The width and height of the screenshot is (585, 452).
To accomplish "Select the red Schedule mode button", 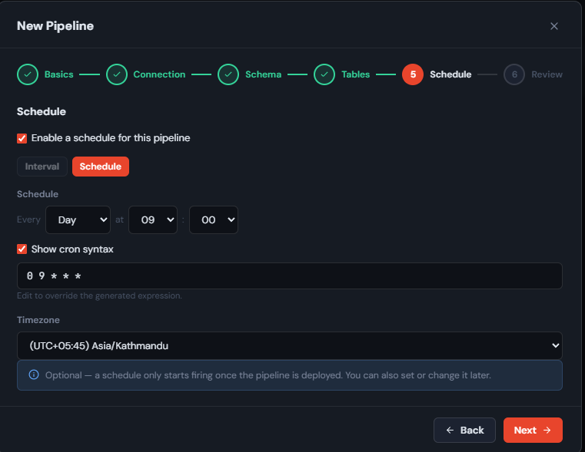I will 101,167.
